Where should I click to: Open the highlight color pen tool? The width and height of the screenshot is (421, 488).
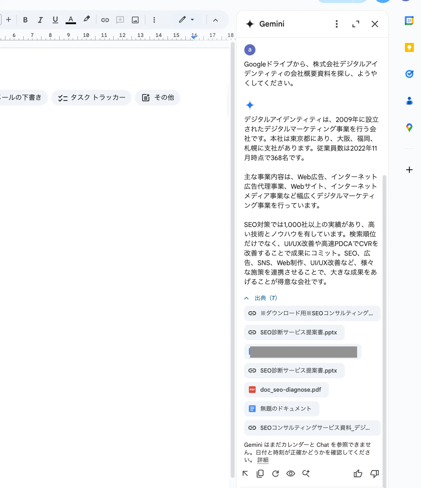coord(86,19)
